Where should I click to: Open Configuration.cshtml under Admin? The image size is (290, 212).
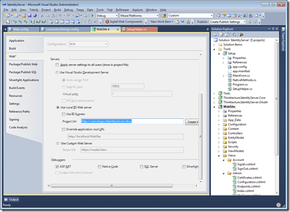[x=251, y=182]
